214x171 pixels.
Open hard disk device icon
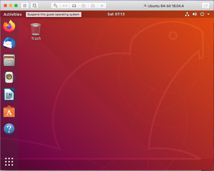(74, 6)
